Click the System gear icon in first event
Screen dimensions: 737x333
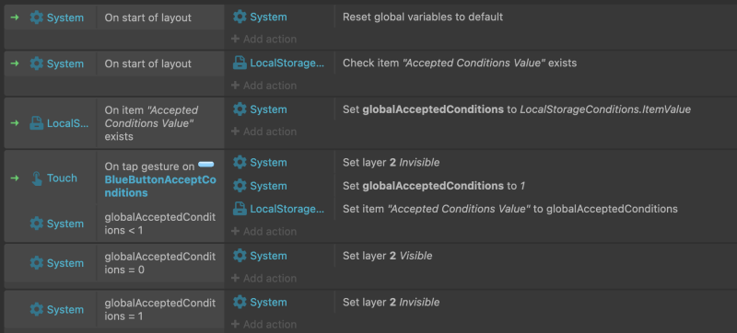(x=36, y=17)
